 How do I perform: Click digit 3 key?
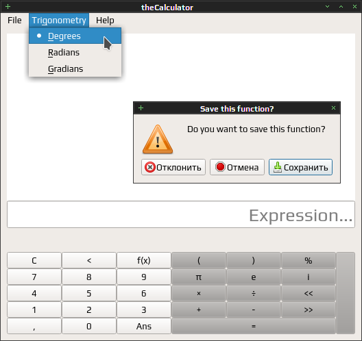[144, 310]
